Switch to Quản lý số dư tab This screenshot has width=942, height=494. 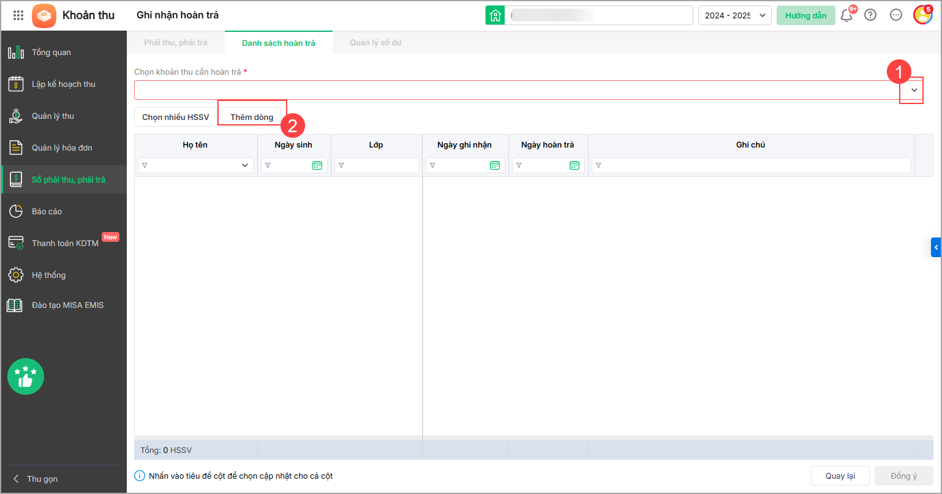coord(375,43)
